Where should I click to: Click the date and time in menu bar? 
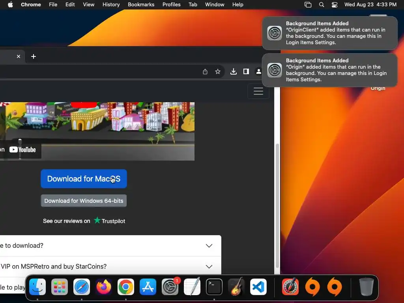coord(370,5)
